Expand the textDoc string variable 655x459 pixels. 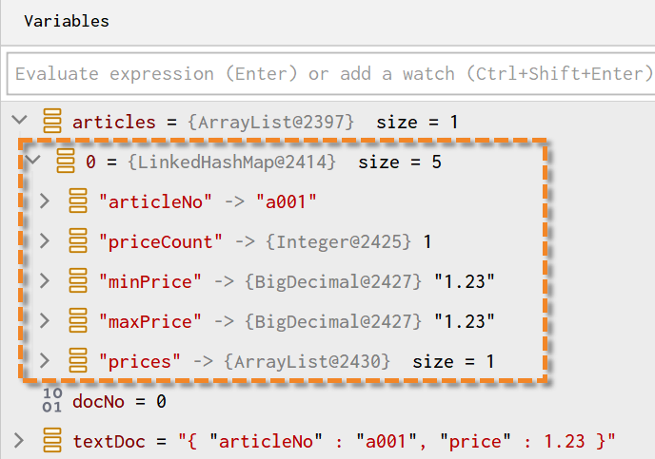click(x=19, y=440)
